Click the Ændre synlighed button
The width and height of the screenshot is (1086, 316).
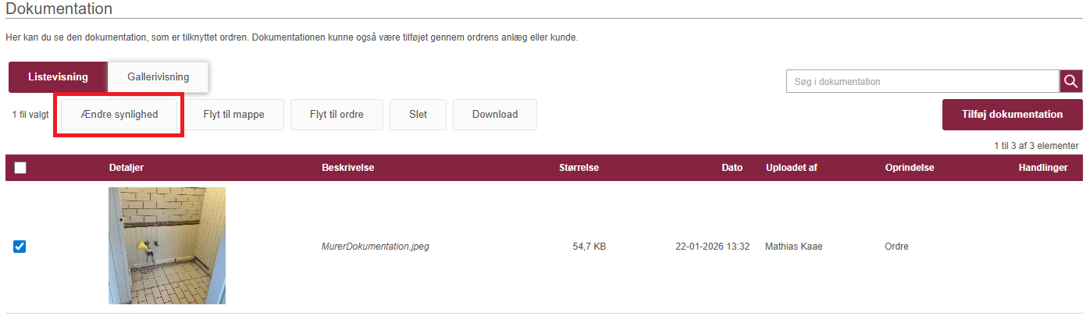pos(119,115)
